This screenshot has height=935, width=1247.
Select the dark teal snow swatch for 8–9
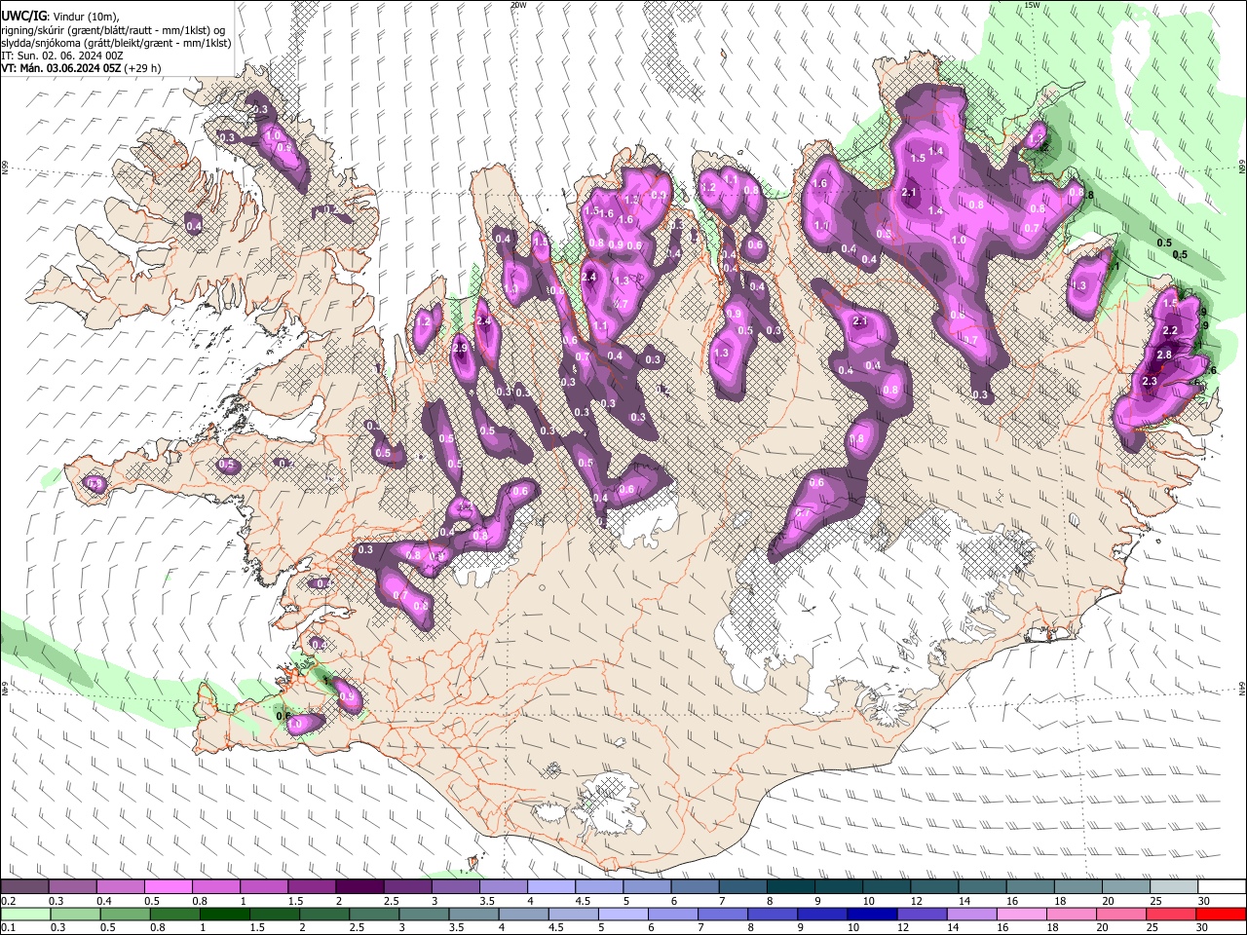coord(790,887)
